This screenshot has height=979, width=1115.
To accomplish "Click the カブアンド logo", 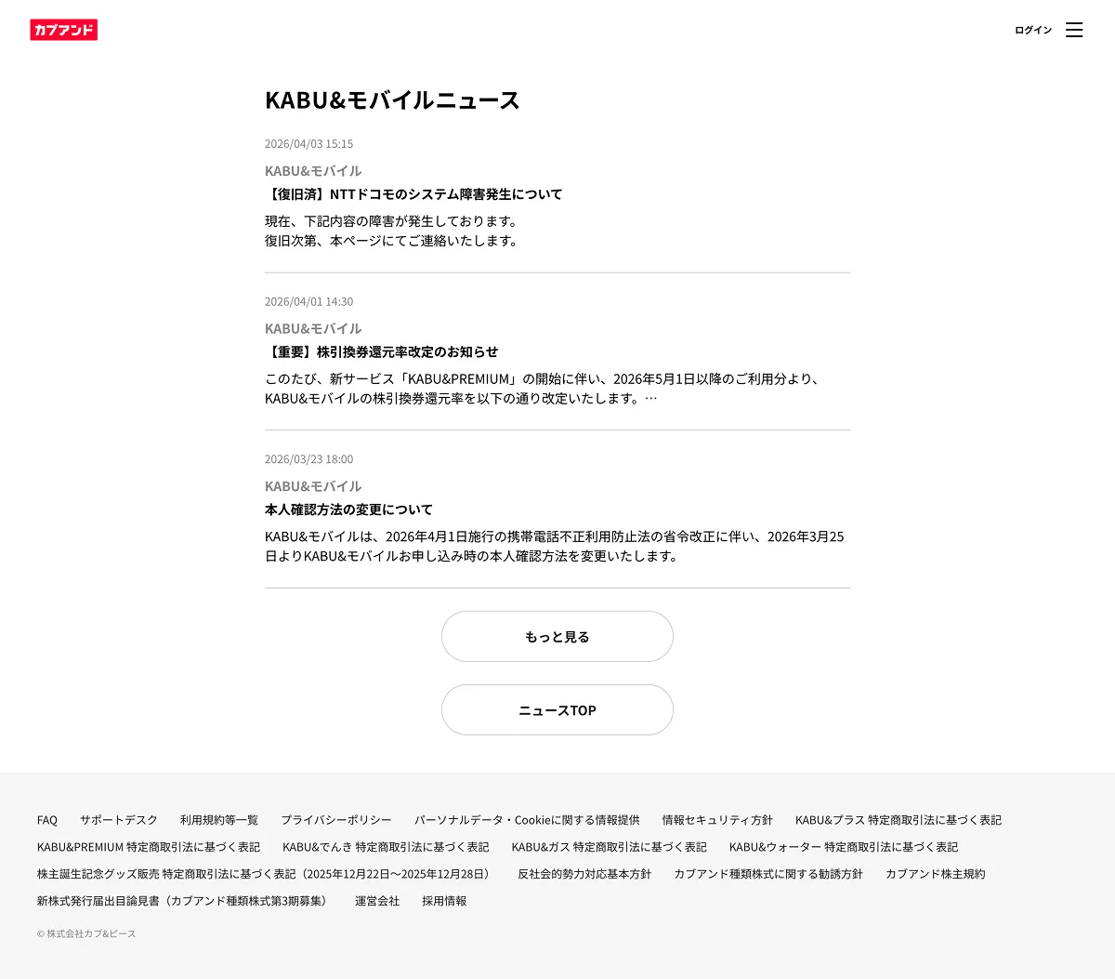I will point(63,30).
